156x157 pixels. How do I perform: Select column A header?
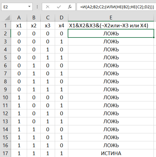19,18
